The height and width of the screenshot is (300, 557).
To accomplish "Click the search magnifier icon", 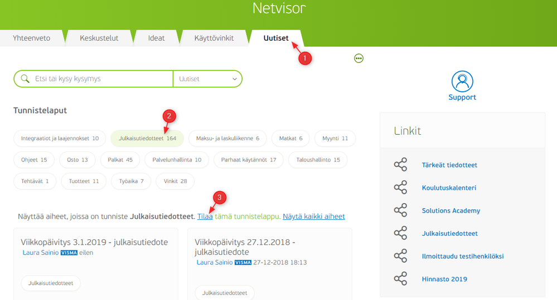I will coord(25,78).
